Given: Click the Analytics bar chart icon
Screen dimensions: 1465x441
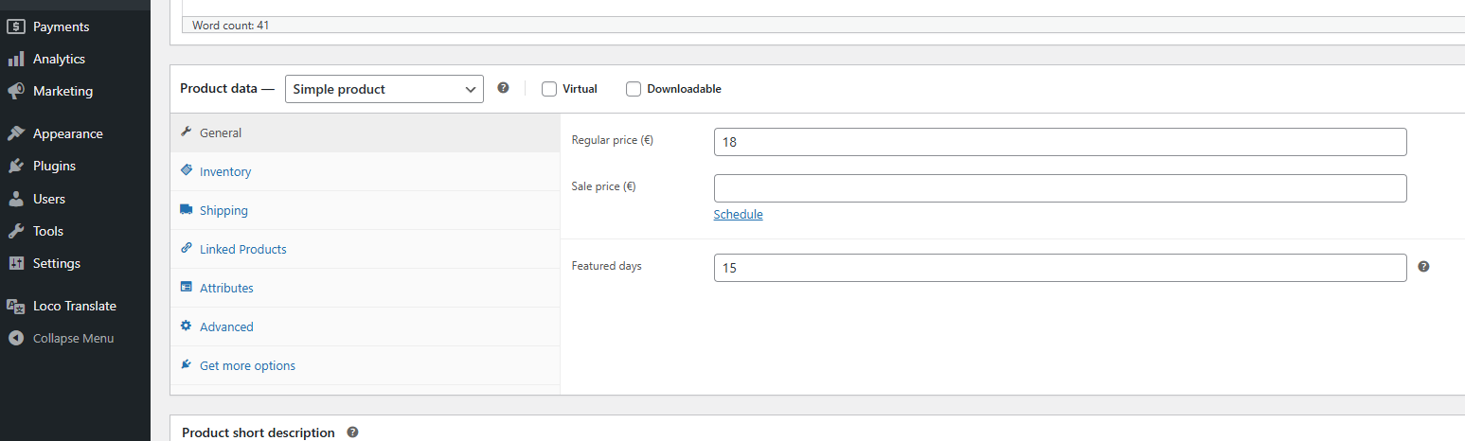Looking at the screenshot, I should pos(15,59).
